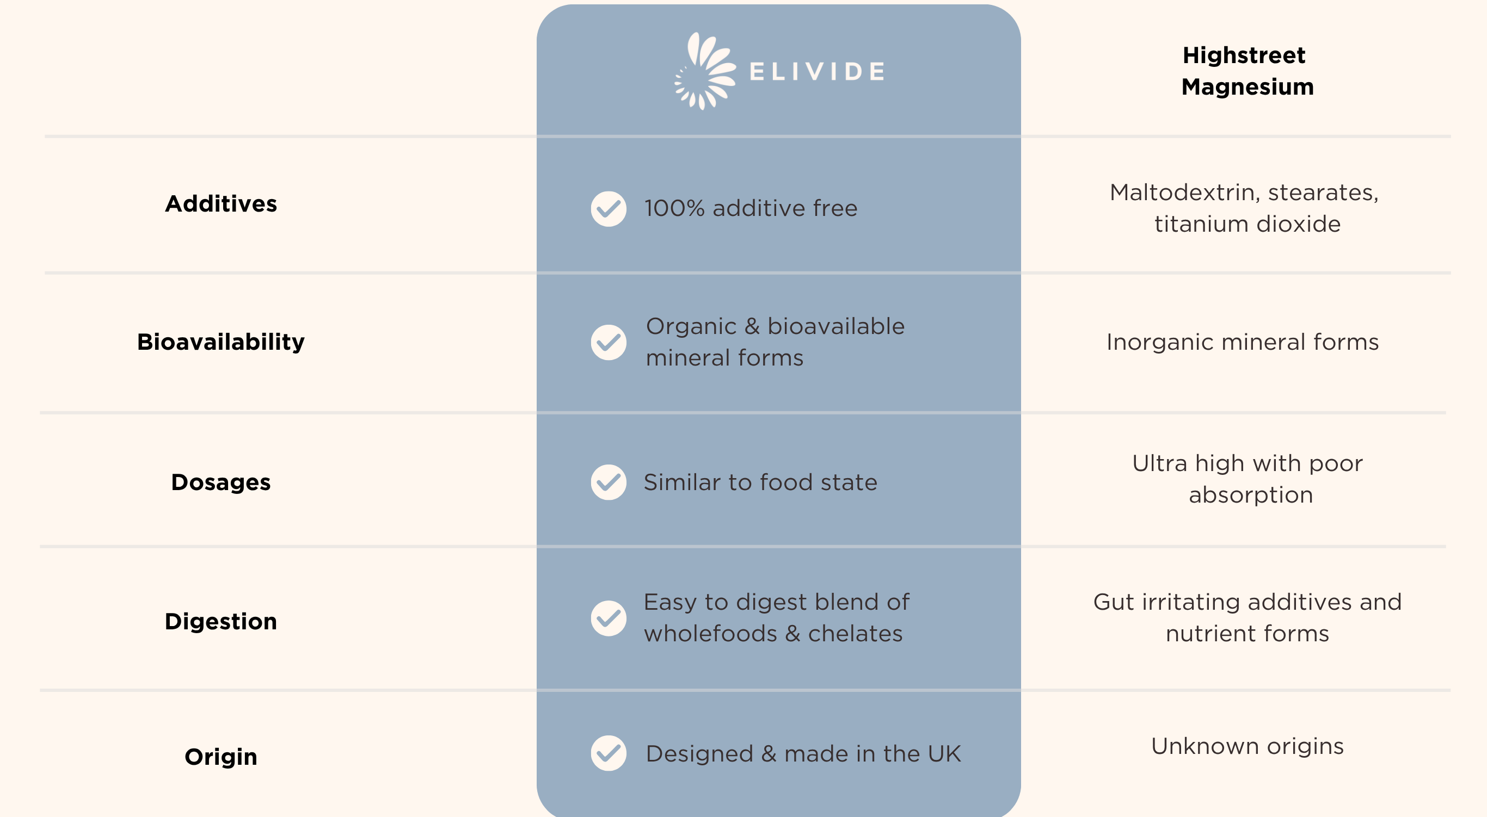Screen dimensions: 1487x817
Task: Click the checkmark beside 100% additive free
Action: tap(609, 208)
